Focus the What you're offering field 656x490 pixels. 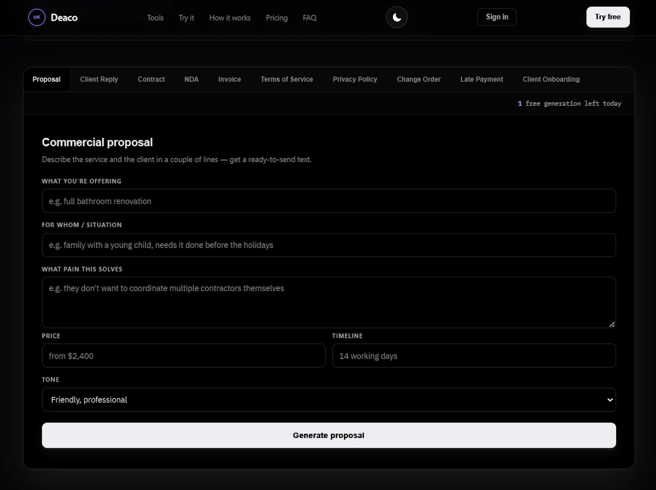click(329, 201)
